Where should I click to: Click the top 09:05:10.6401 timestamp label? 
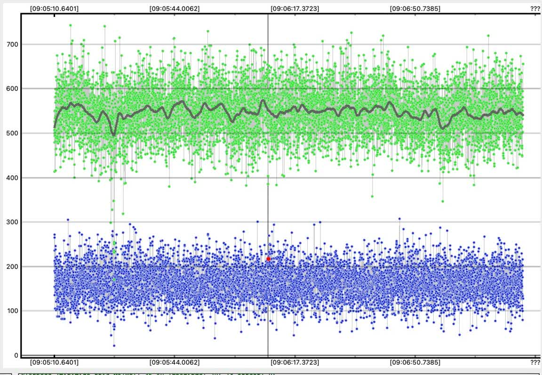tap(55, 8)
